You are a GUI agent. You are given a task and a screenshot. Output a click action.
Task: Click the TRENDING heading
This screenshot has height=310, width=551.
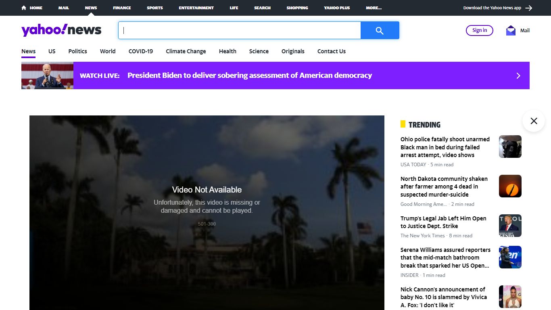pyautogui.click(x=424, y=125)
